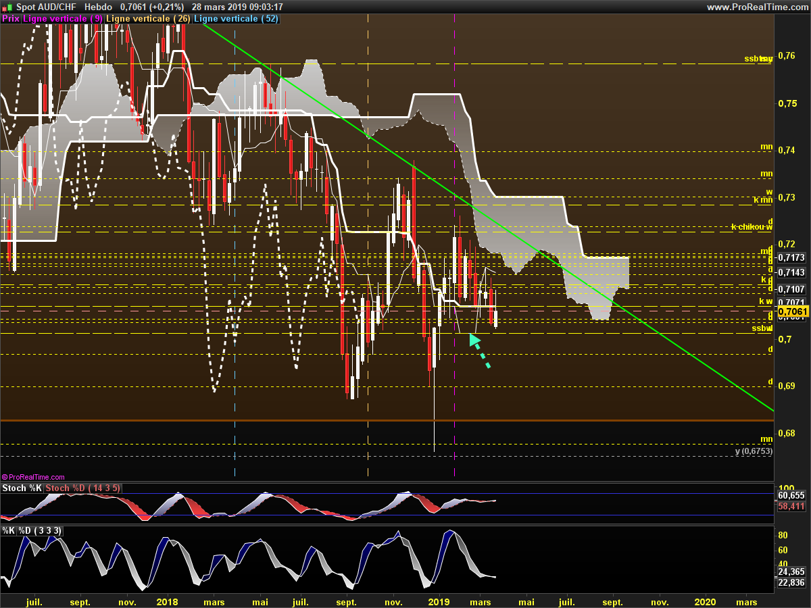Image resolution: width=811 pixels, height=608 pixels.
Task: Click the Hebdo timeframe label in title
Action: pyautogui.click(x=99, y=7)
